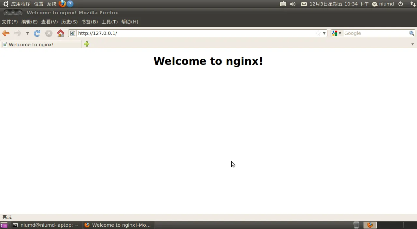Open the Google search engine selector
Viewport: 417px width, 229px height.
tap(337, 33)
